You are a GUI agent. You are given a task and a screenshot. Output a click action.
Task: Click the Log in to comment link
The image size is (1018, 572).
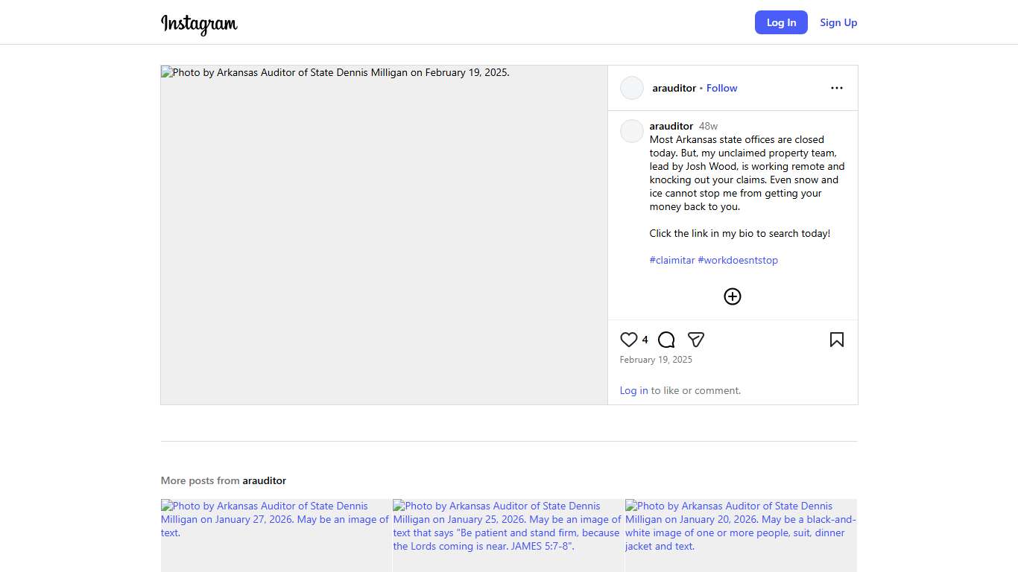click(633, 390)
